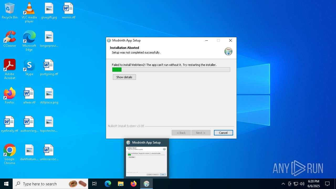Click the installer icon in title bar
This screenshot has height=189, width=336.
[109, 40]
